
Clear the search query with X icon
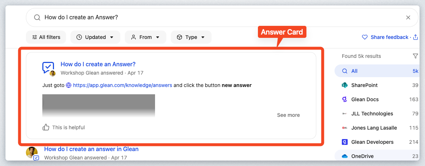(x=408, y=17)
